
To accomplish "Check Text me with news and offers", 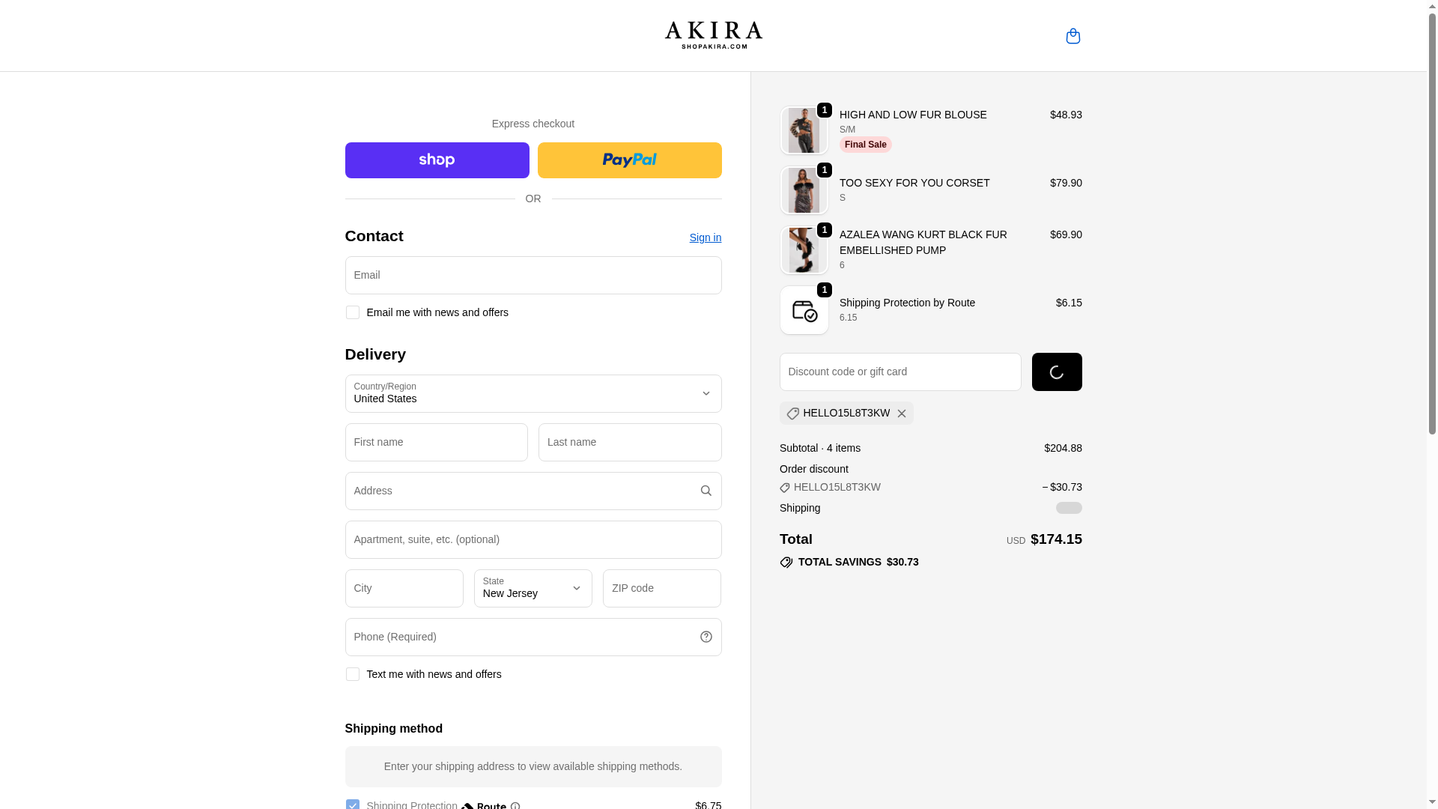I will pos(352,674).
